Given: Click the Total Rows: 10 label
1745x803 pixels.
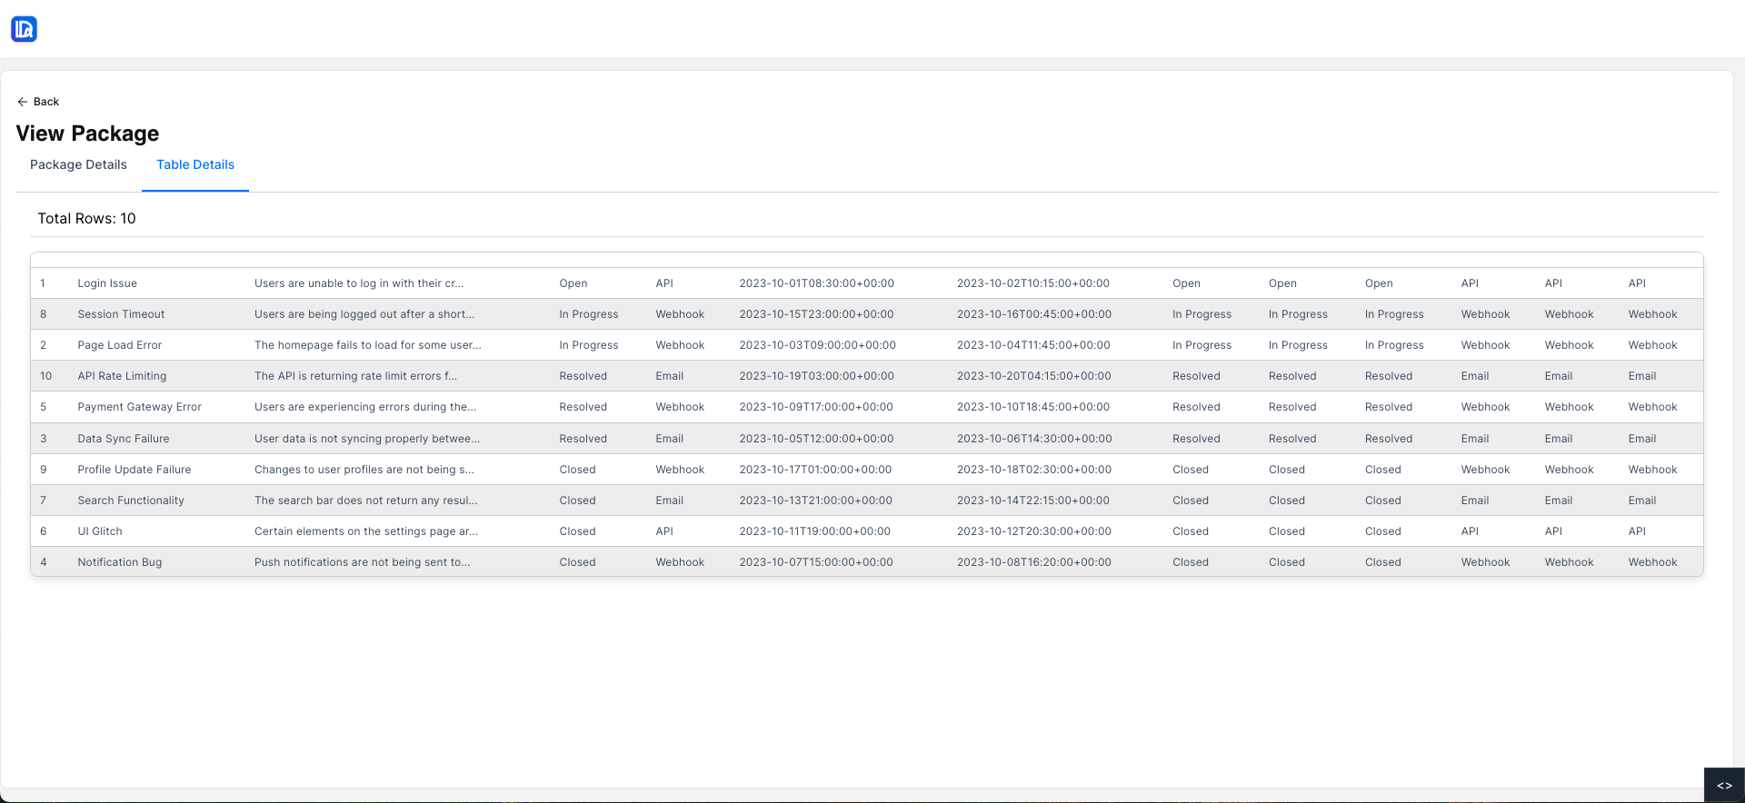Looking at the screenshot, I should point(86,219).
